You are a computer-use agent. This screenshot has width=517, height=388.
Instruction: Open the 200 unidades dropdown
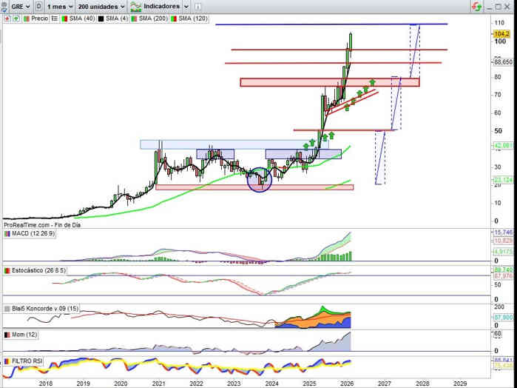point(101,6)
